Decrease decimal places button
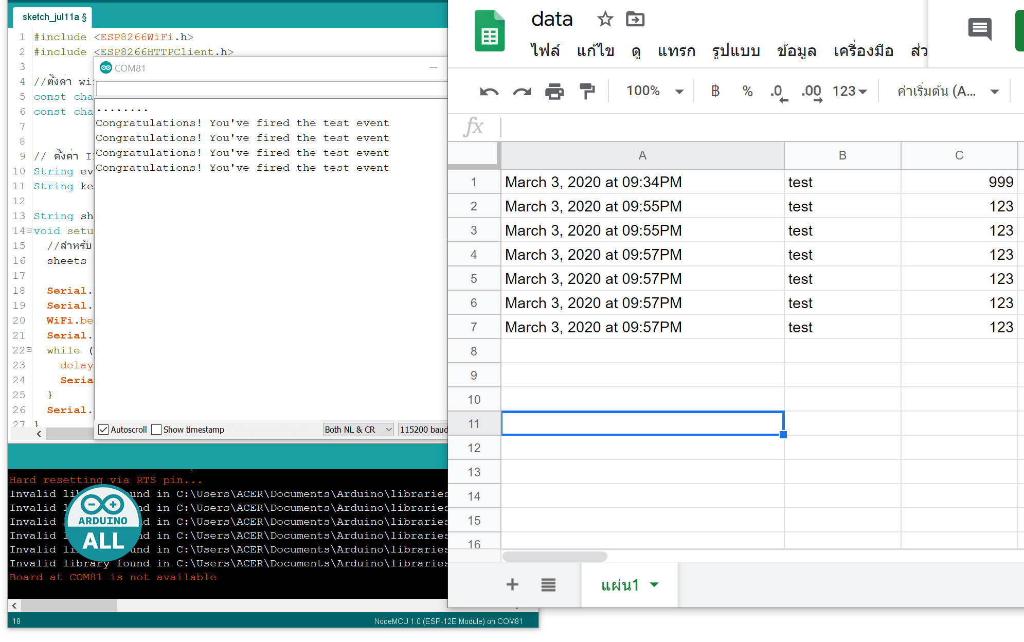 779,93
